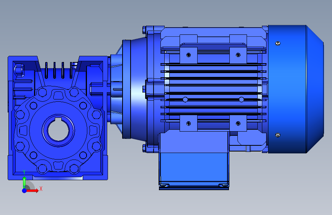Click the green Y axis arrow of the triad

click(25, 182)
